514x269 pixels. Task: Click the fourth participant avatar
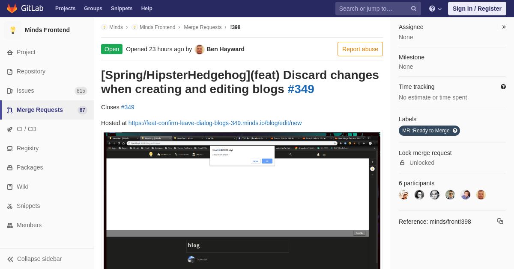tap(450, 195)
